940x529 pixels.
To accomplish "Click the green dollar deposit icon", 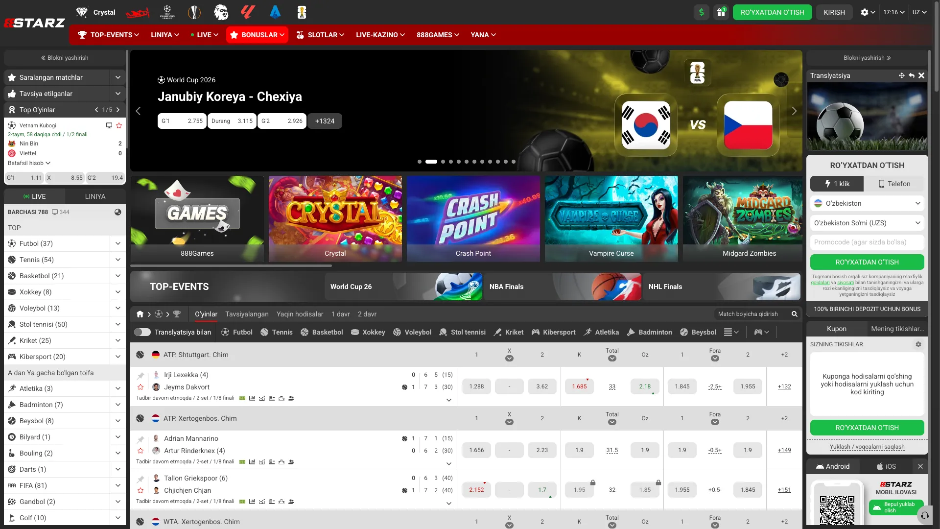I will click(x=702, y=12).
